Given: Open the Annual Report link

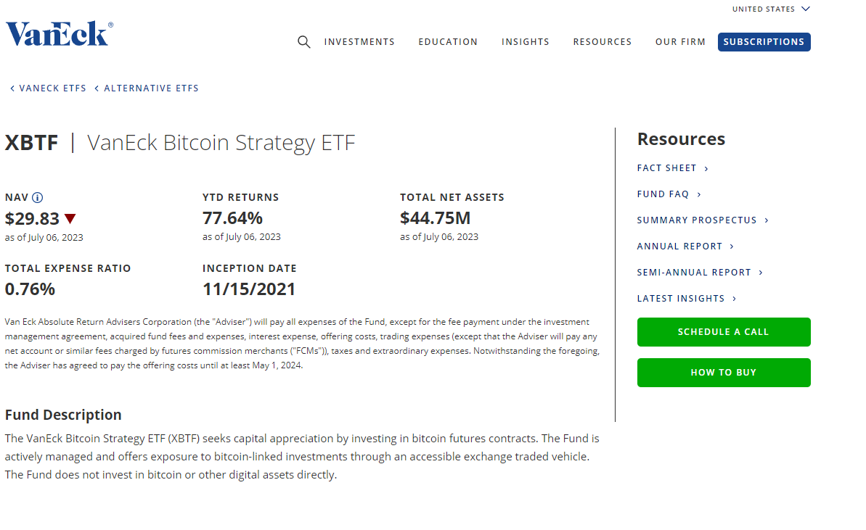Looking at the screenshot, I should [x=685, y=247].
